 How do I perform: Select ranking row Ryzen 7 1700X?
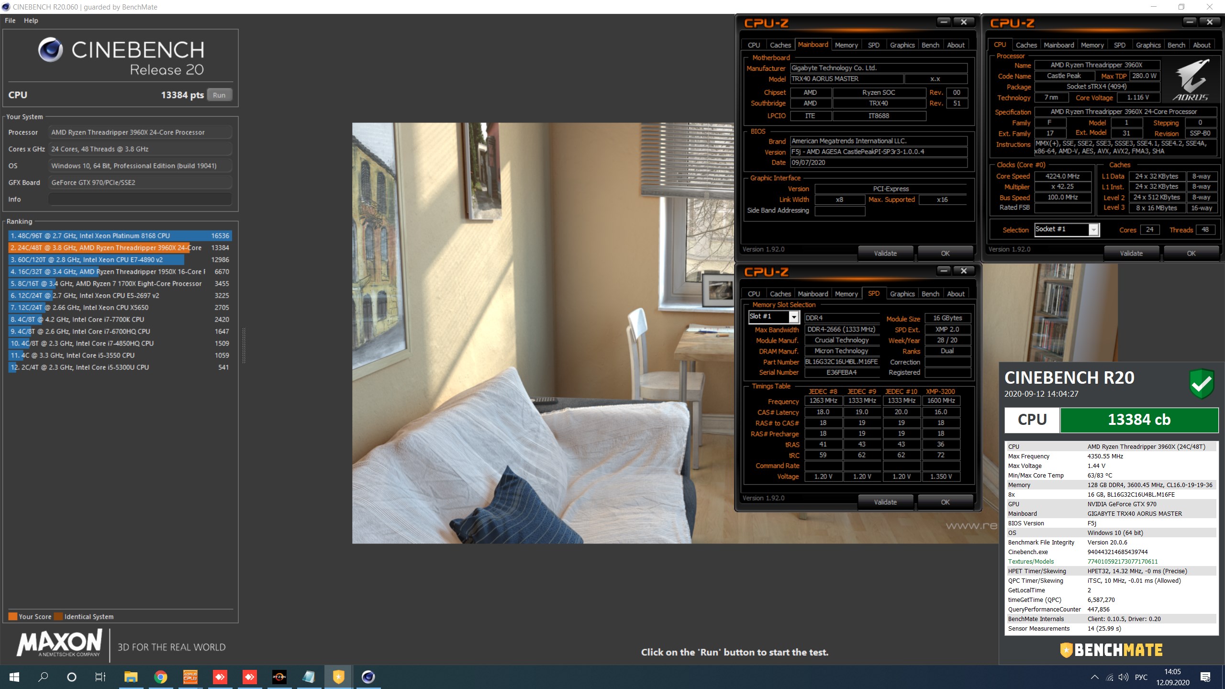coord(120,284)
